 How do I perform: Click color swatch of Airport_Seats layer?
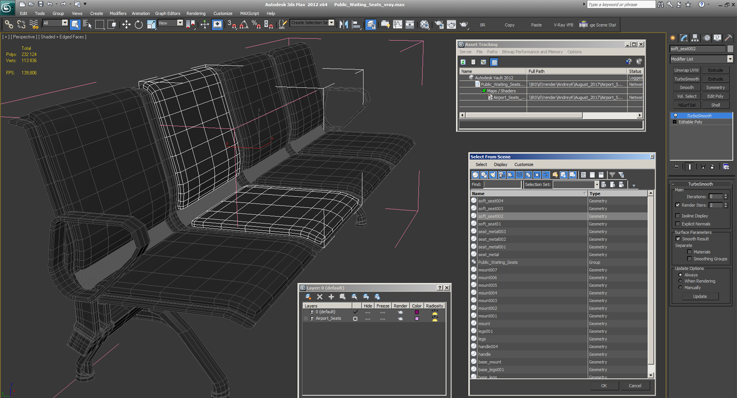tap(417, 318)
